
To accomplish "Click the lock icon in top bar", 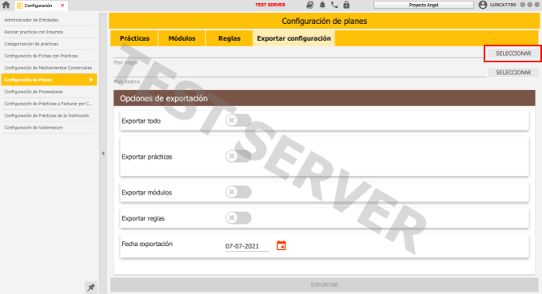I will 346,5.
